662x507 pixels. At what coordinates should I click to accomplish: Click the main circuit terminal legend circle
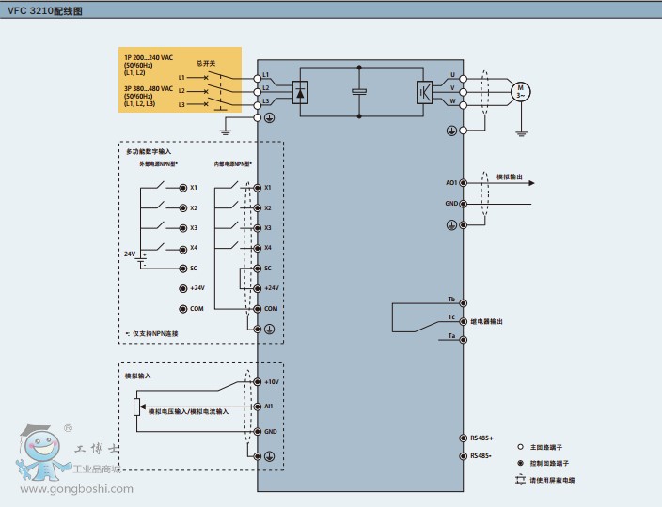click(x=520, y=448)
